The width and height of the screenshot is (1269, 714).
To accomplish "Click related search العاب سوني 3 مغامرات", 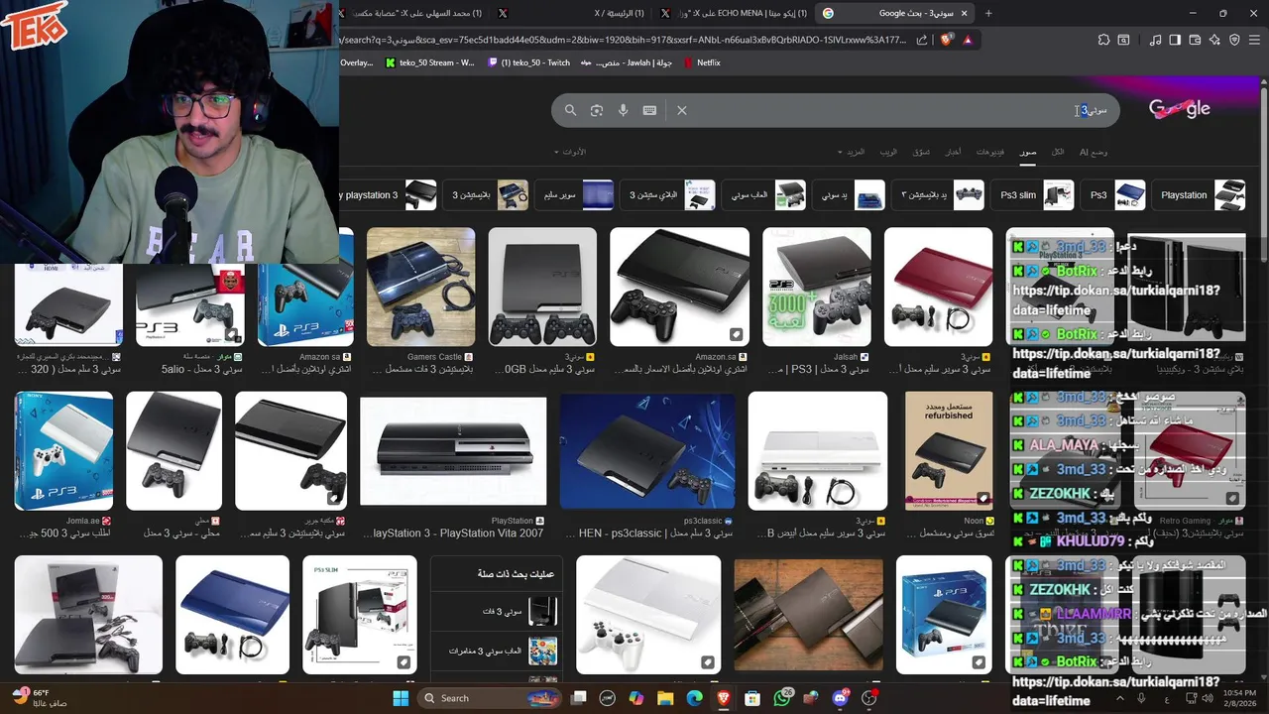I will tap(496, 651).
